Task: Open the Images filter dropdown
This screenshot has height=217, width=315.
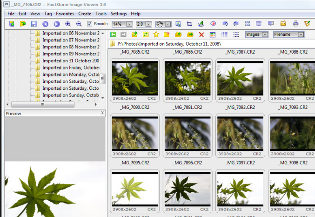Action: click(265, 34)
